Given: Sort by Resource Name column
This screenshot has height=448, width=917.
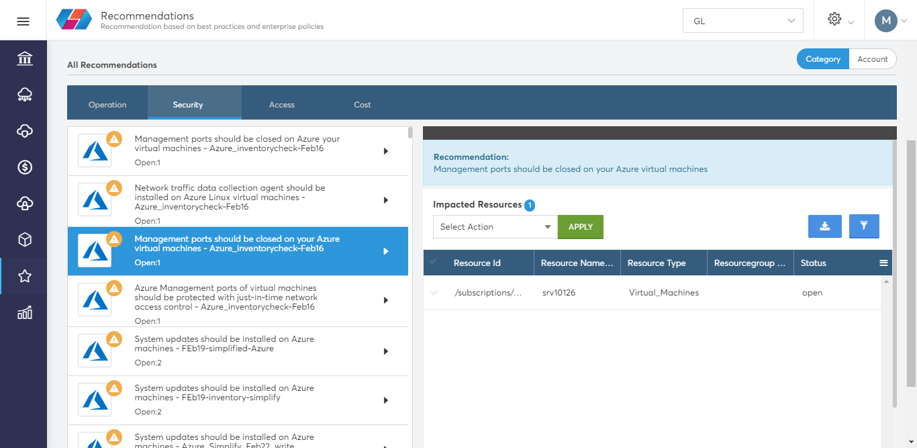Looking at the screenshot, I should click(577, 263).
